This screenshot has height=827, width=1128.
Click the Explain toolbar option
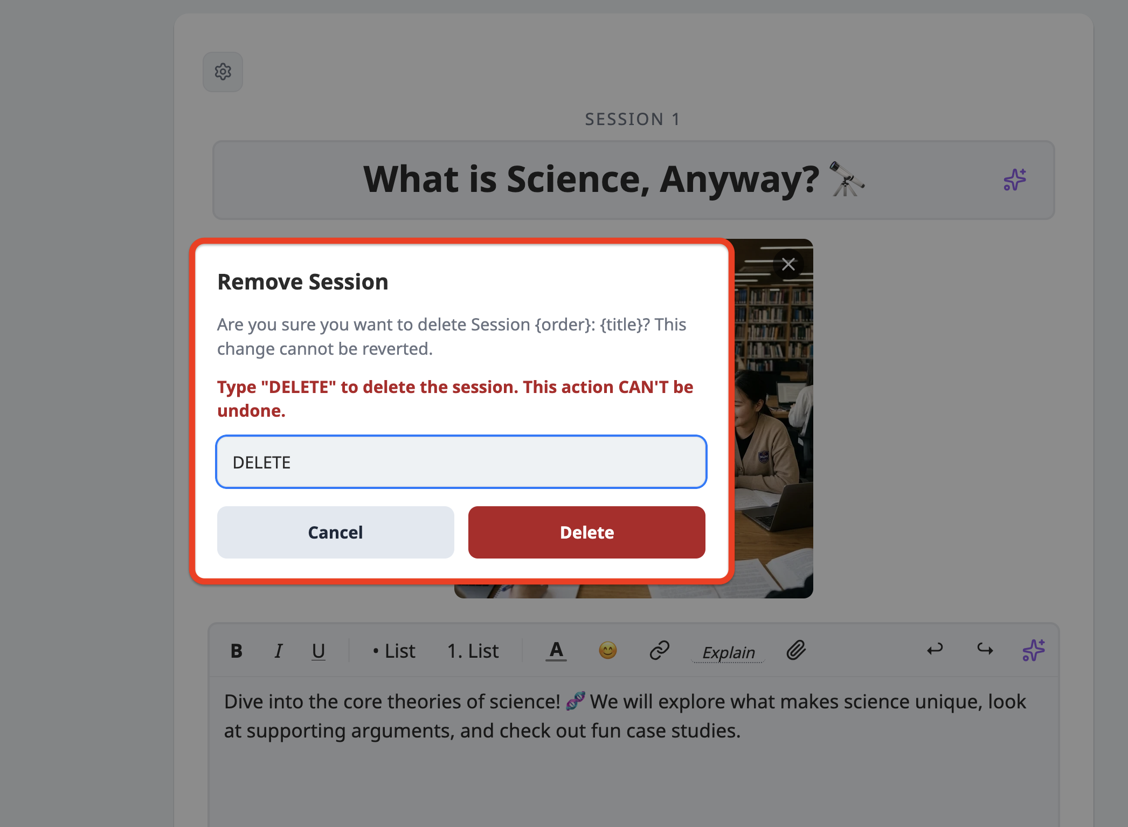pyautogui.click(x=728, y=652)
